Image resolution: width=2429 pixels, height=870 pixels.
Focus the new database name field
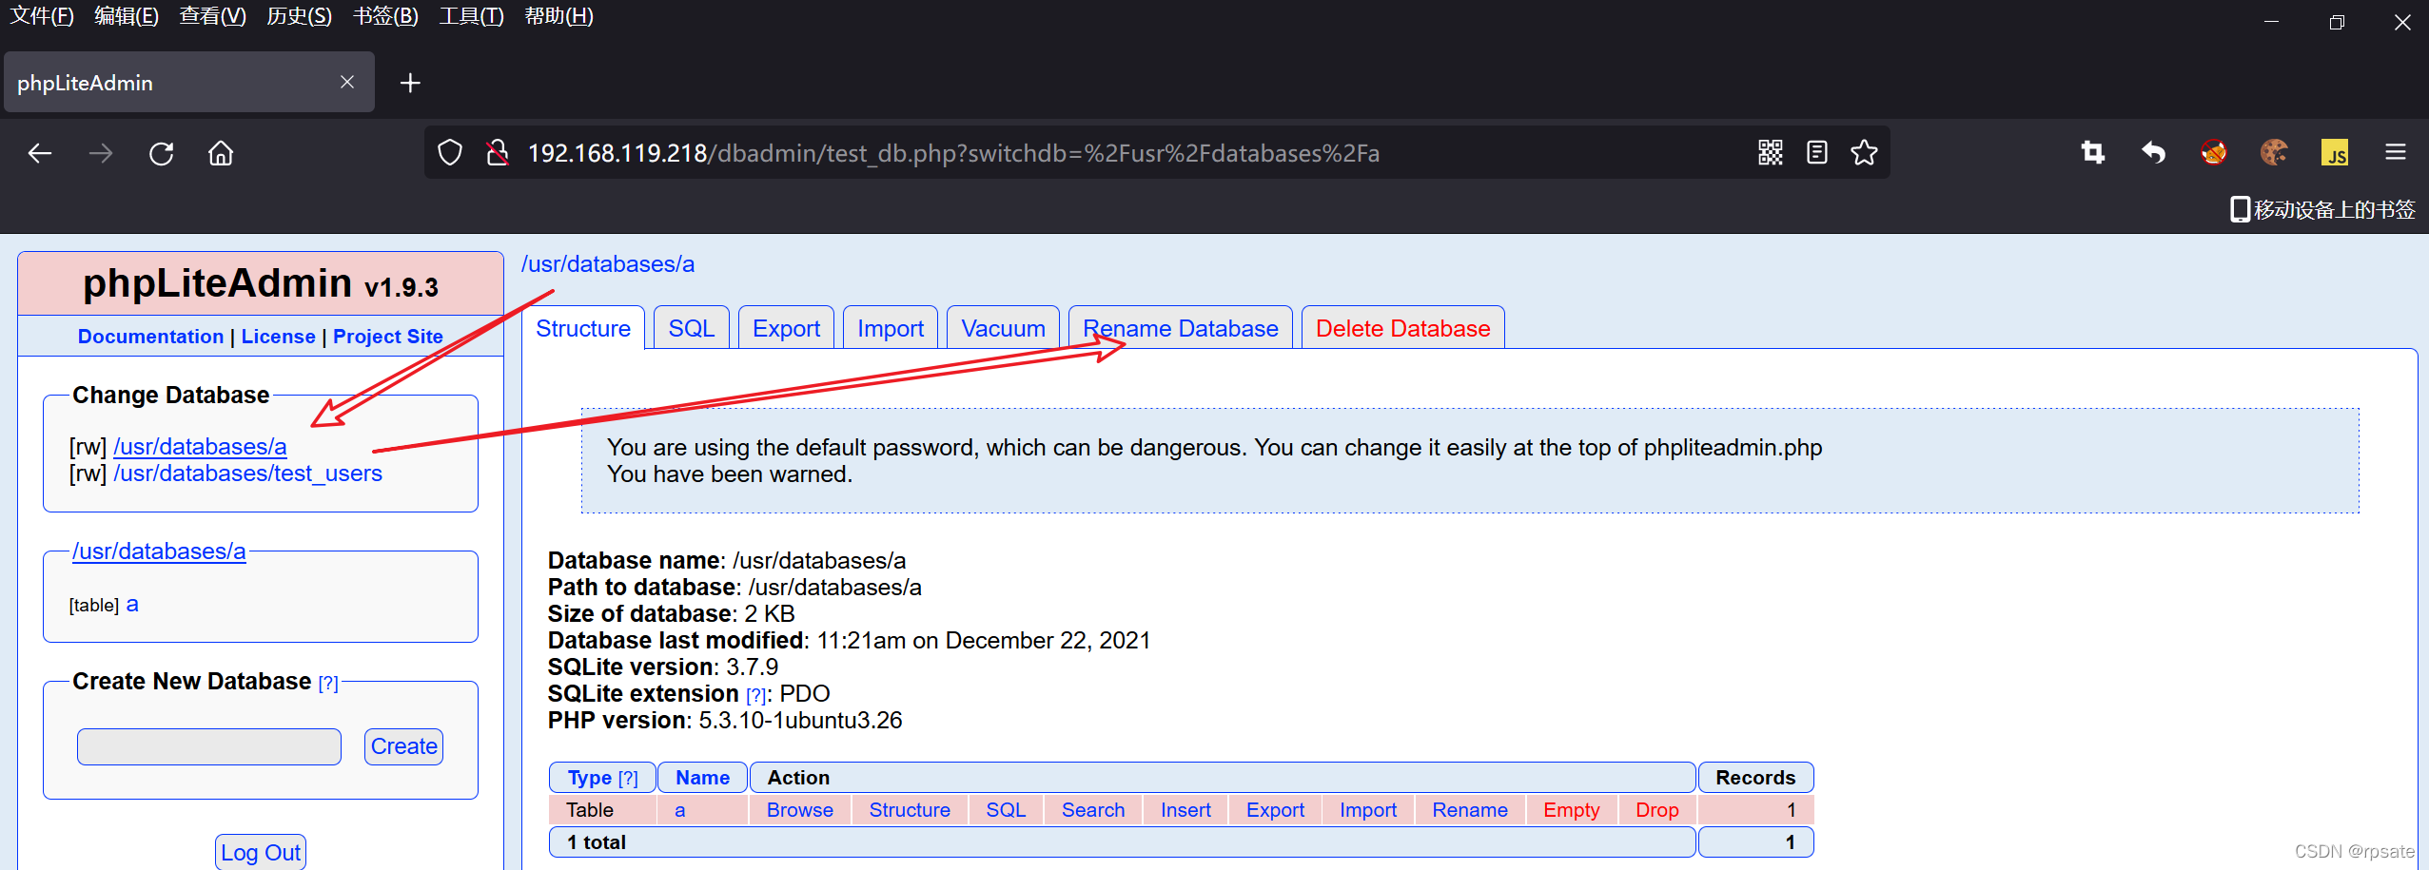(209, 746)
